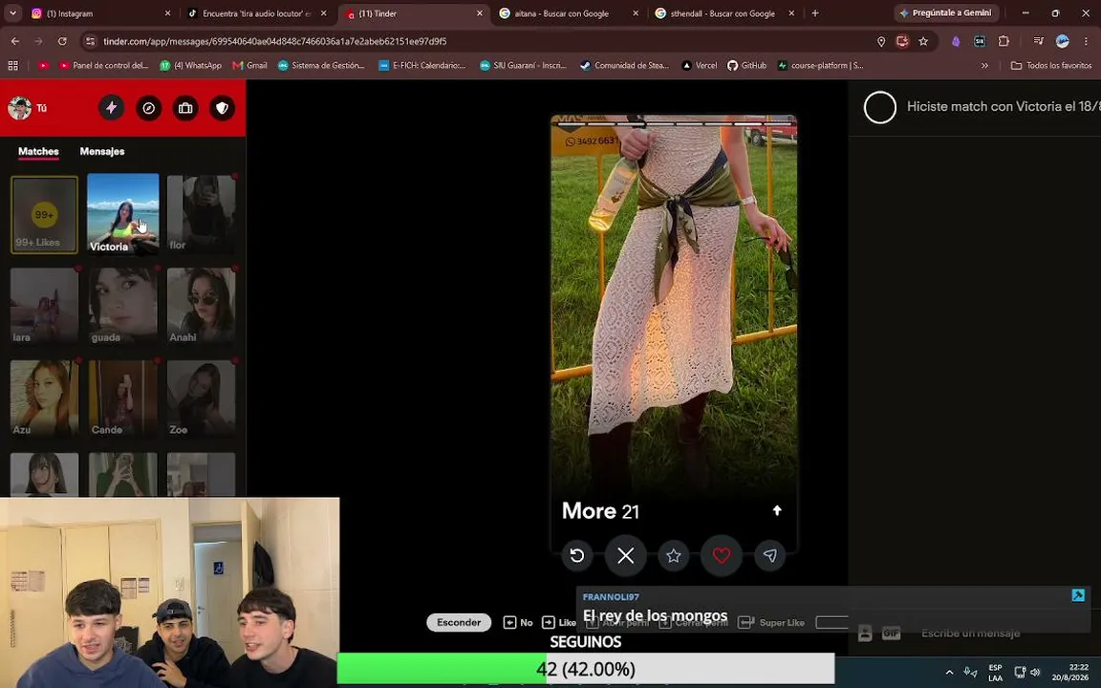Click the Super Like star button
The height and width of the screenshot is (688, 1101).
pyautogui.click(x=674, y=555)
